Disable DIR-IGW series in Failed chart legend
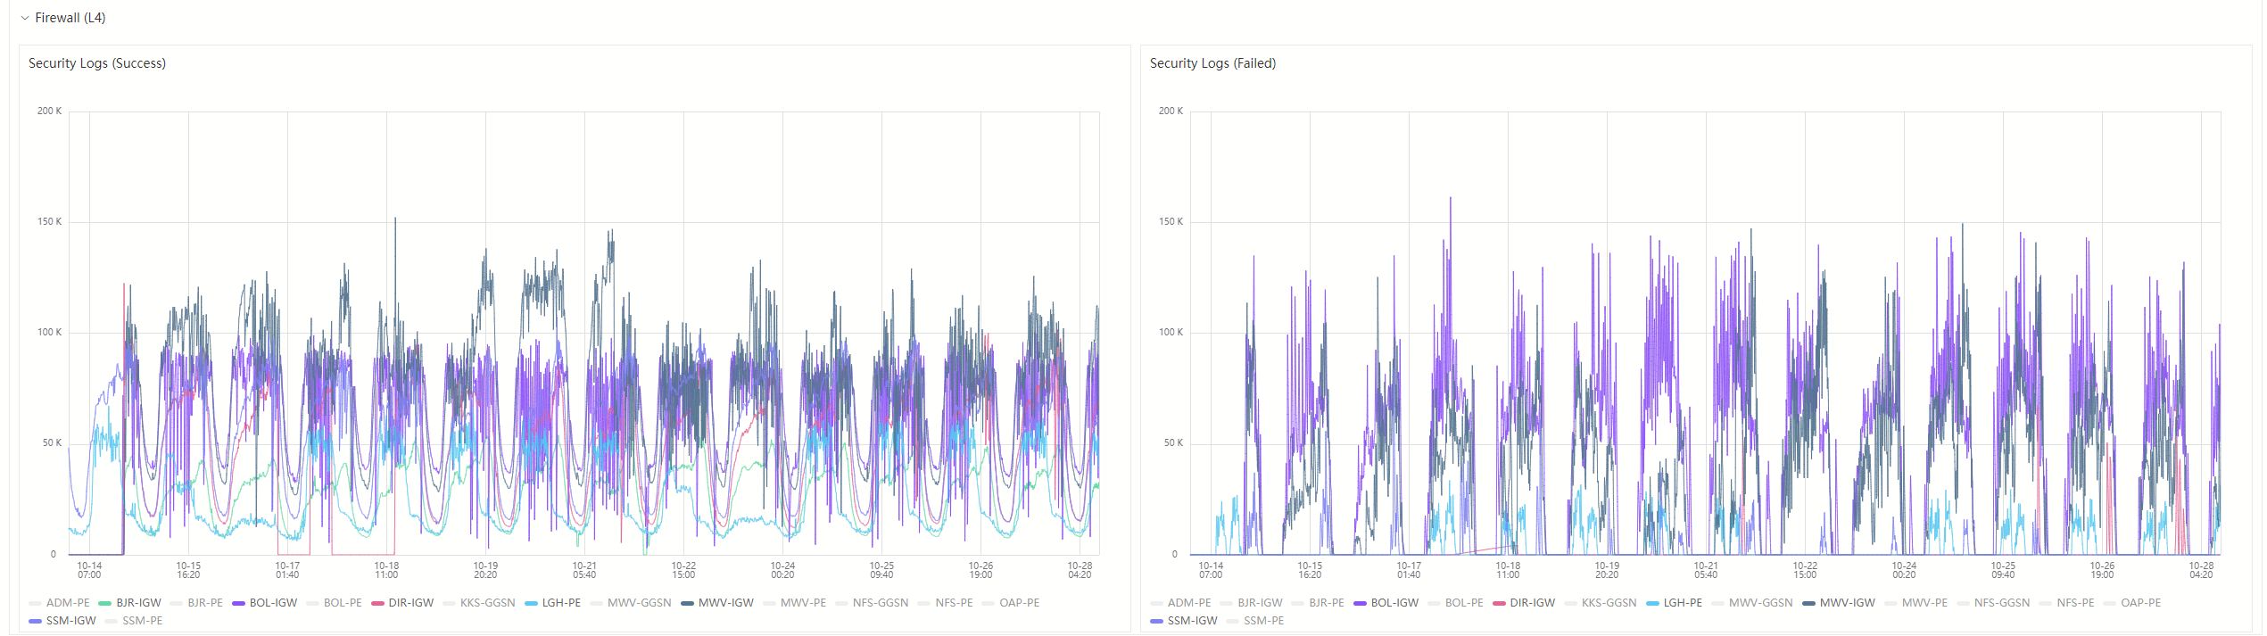Image resolution: width=2267 pixels, height=636 pixels. coord(1532,603)
